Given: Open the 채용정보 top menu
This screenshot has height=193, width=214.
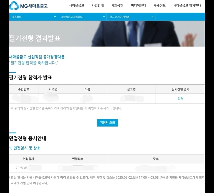Looking at the screenshot, I should click(159, 5).
